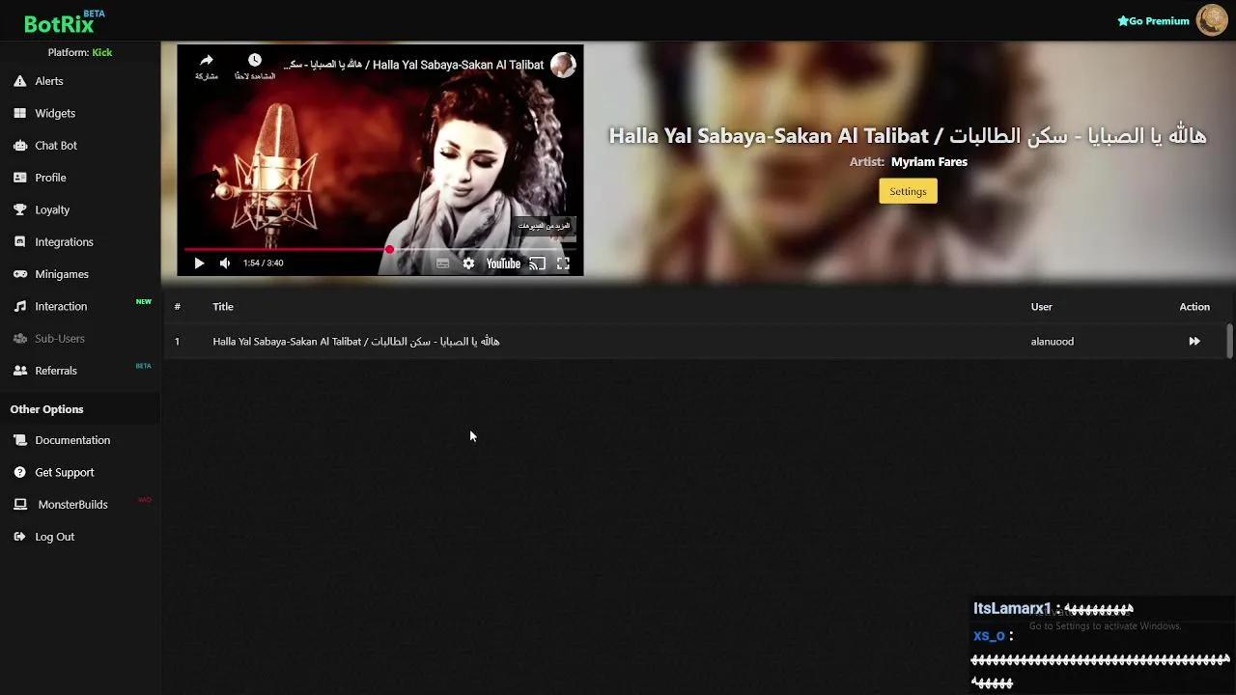
Task: Click the ItsLamarx1 chat username
Action: (x=1012, y=609)
